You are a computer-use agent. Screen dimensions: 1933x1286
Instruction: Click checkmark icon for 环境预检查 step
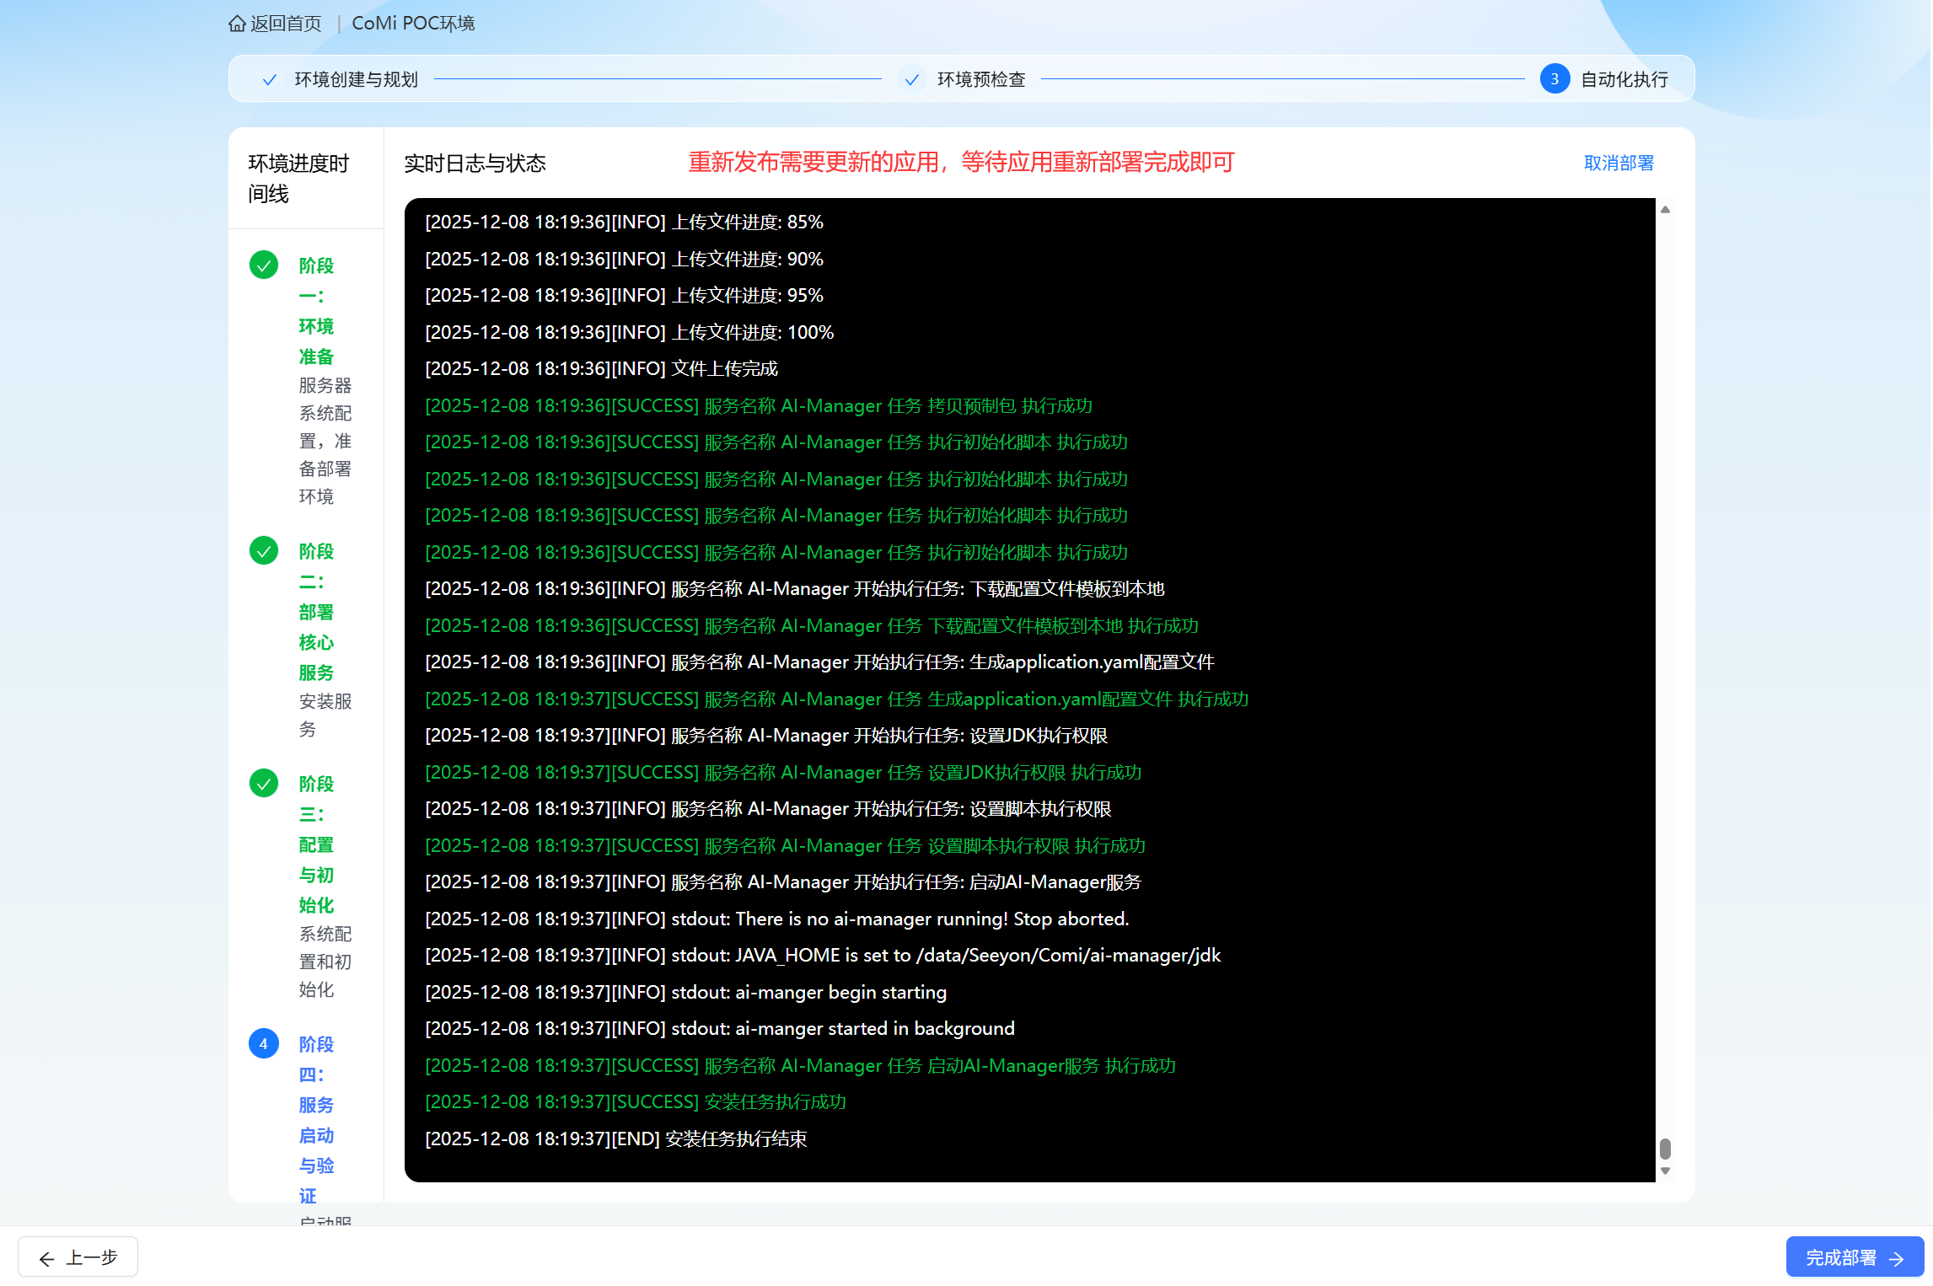point(911,80)
